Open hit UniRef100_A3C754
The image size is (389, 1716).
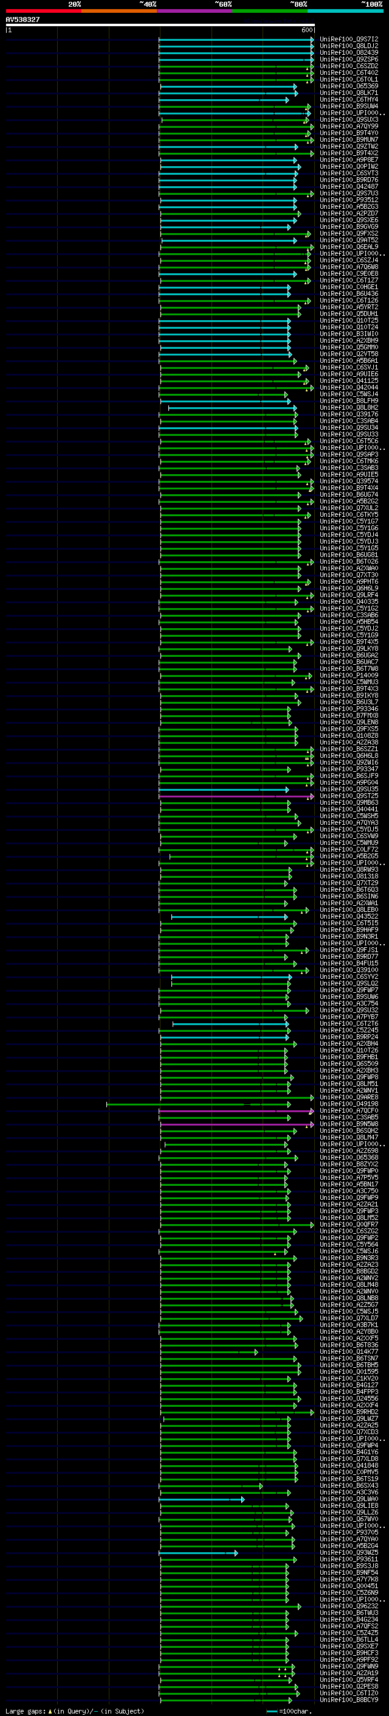349,1004
